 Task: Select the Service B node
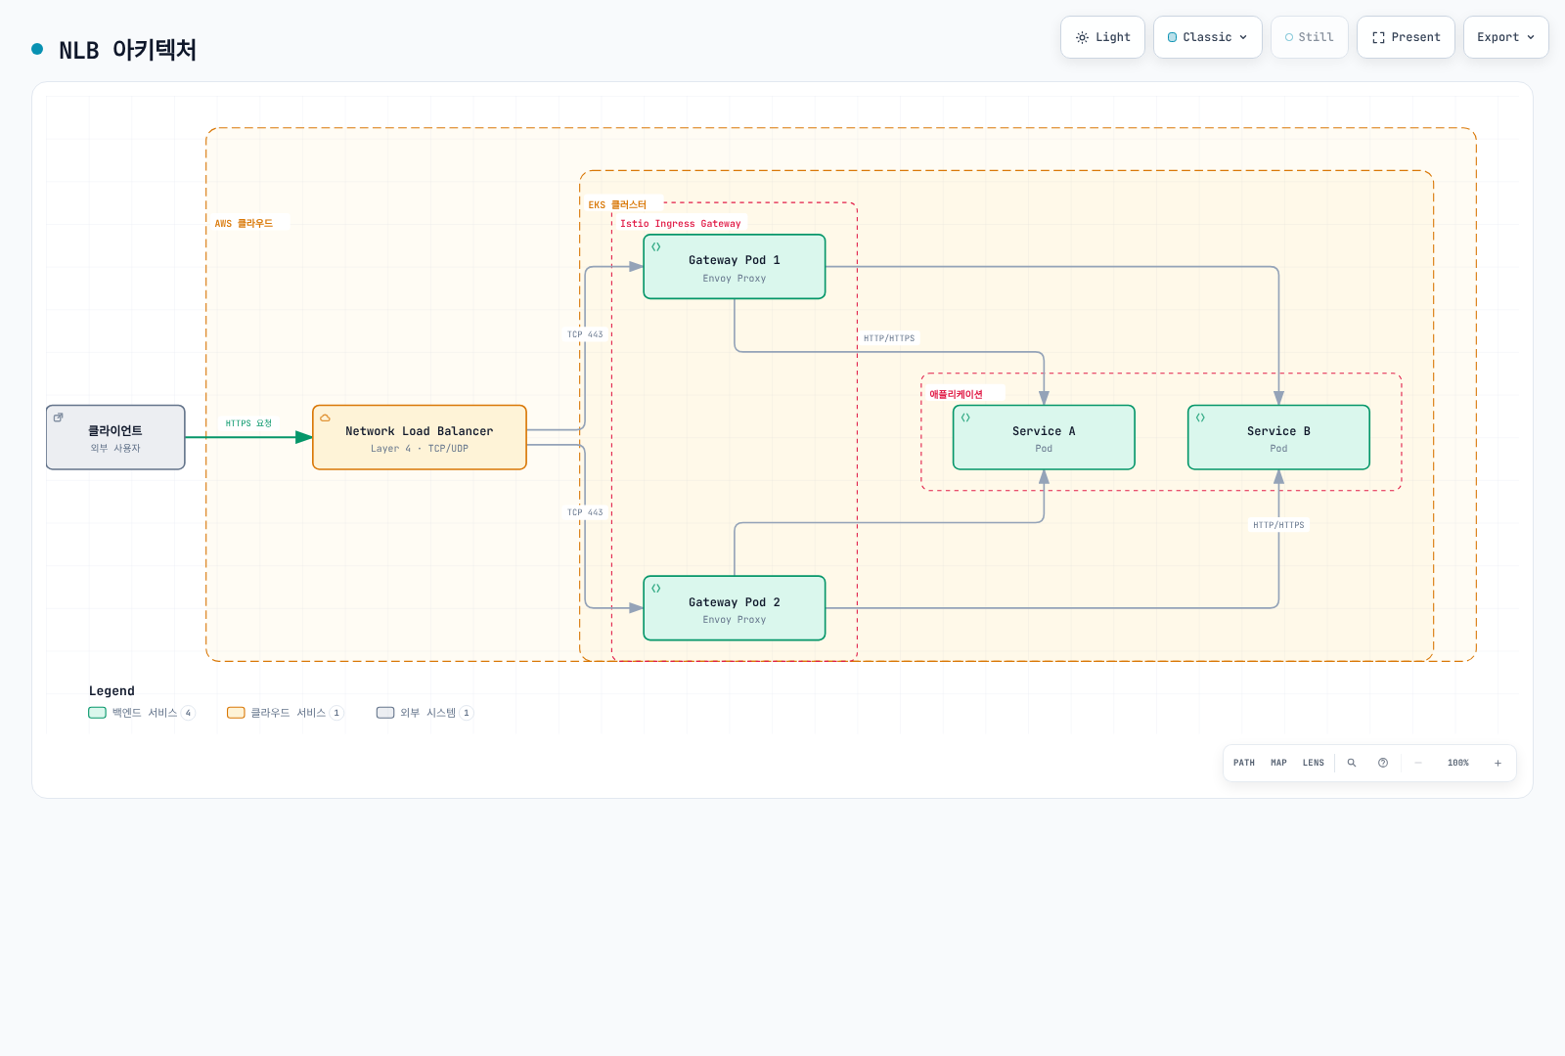click(1278, 438)
